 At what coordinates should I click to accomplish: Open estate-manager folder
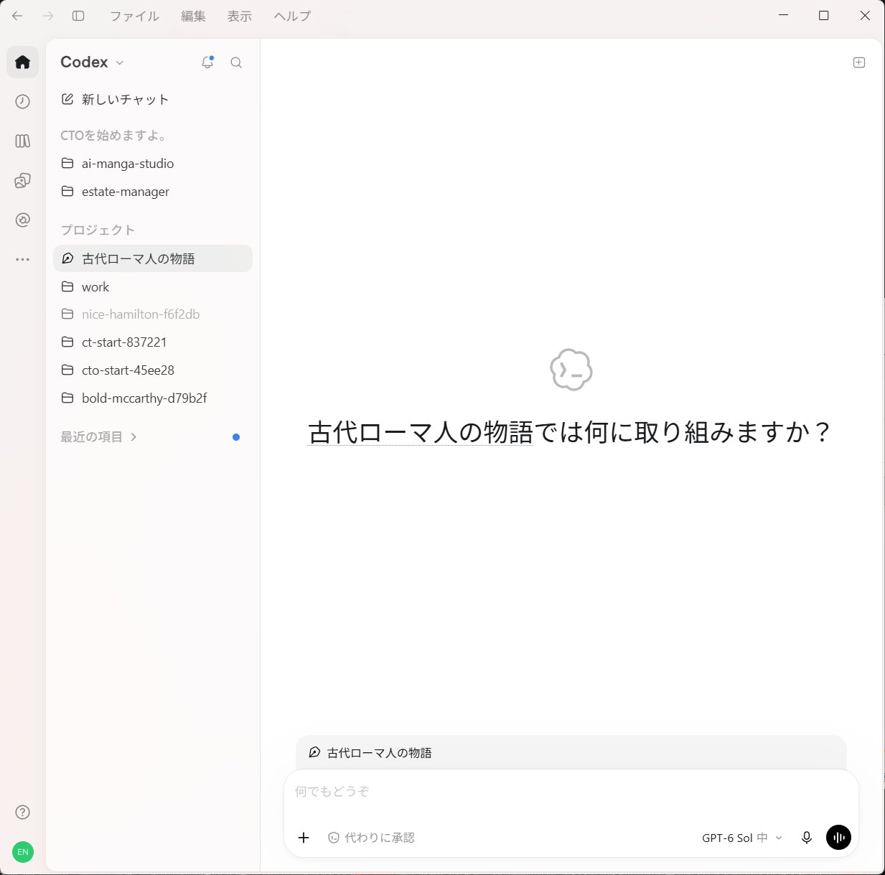coord(153,191)
